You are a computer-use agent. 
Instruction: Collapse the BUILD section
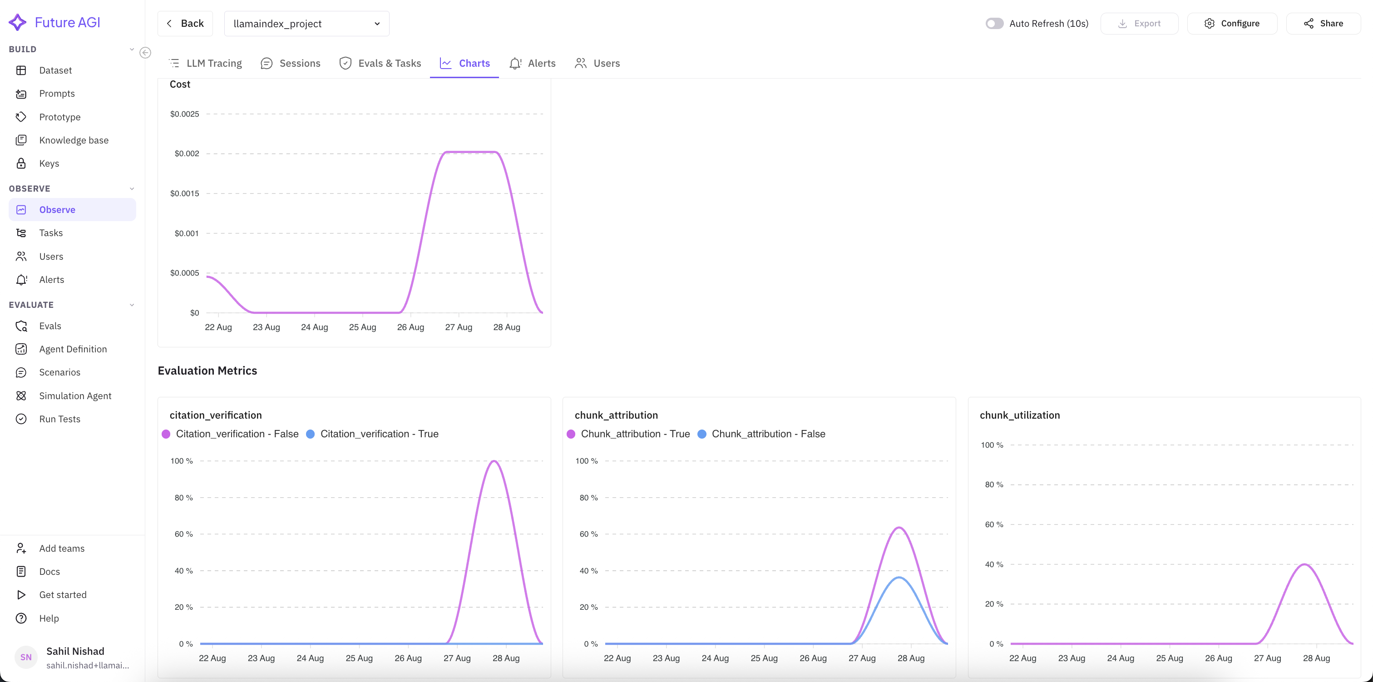click(132, 49)
